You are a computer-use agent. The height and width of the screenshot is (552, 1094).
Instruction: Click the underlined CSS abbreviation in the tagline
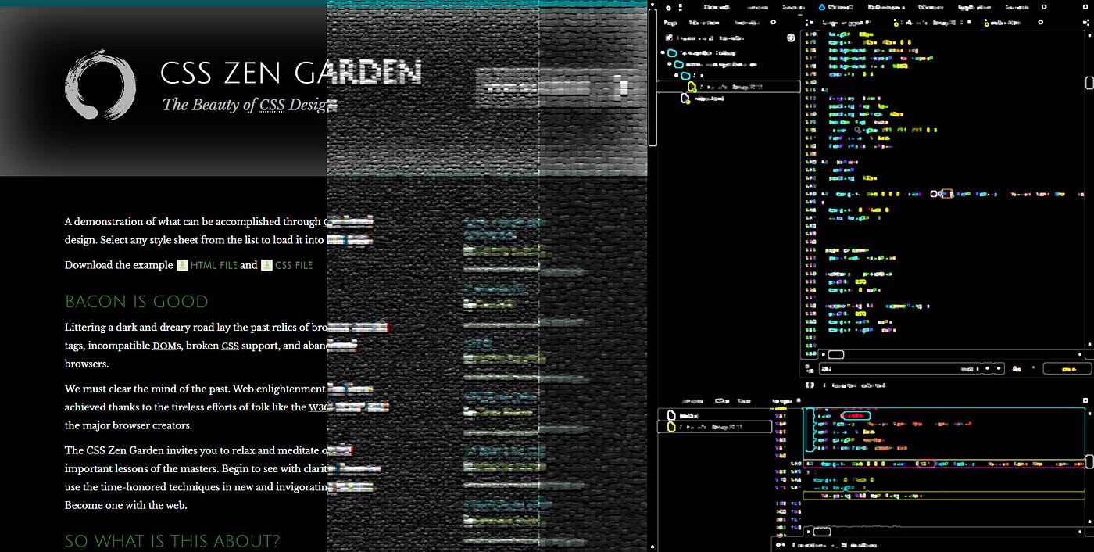(272, 105)
